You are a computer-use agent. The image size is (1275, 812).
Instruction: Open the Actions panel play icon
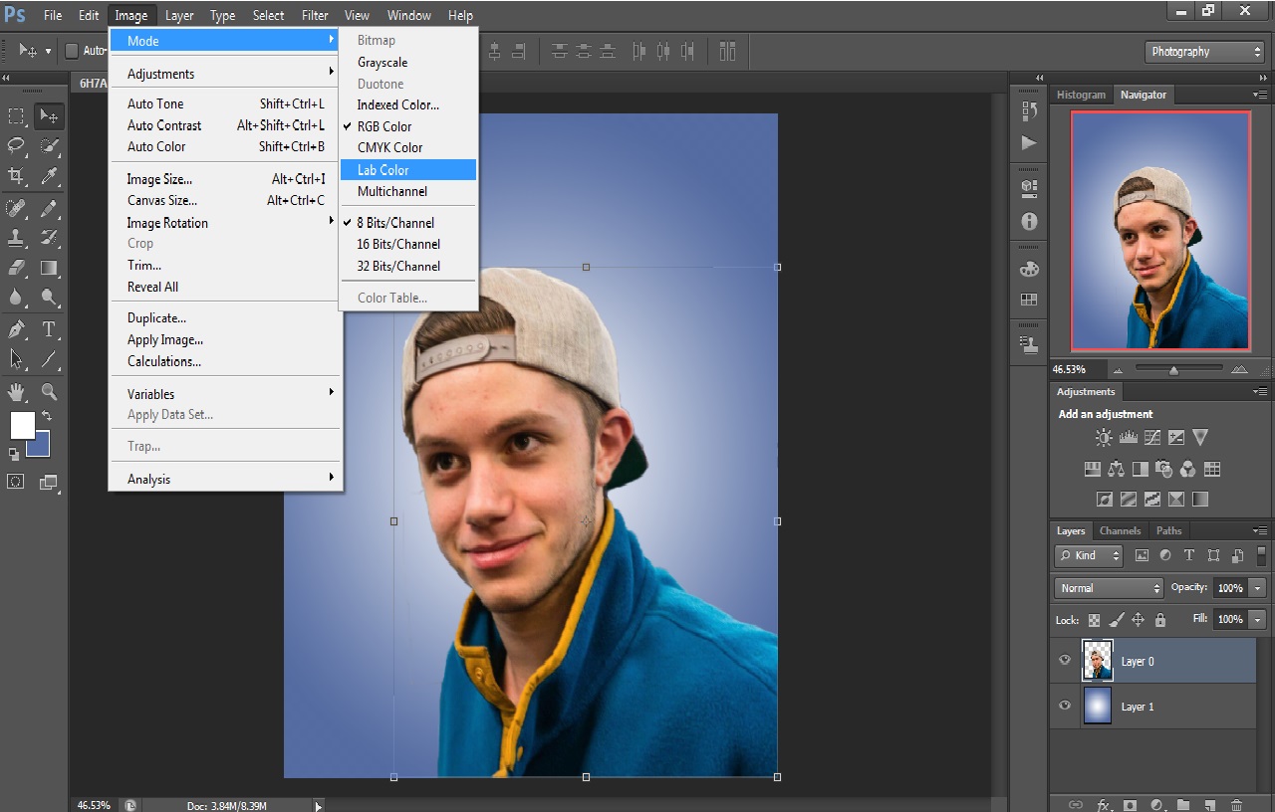[1029, 143]
